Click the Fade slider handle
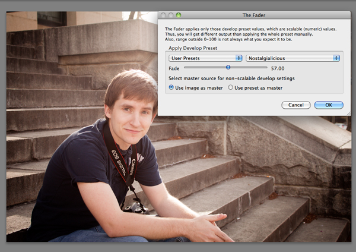356x252 pixels. click(228, 67)
